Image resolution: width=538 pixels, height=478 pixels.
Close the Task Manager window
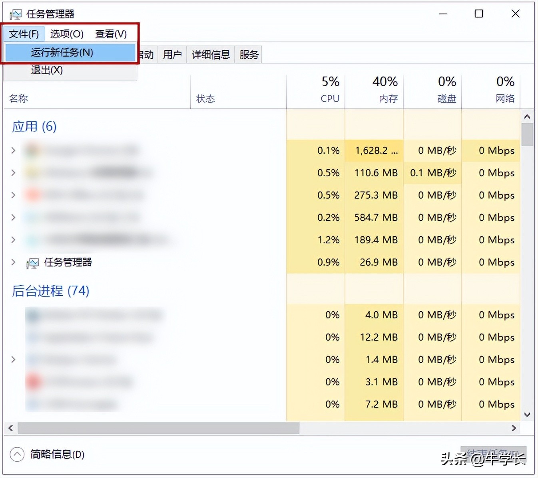pos(516,14)
